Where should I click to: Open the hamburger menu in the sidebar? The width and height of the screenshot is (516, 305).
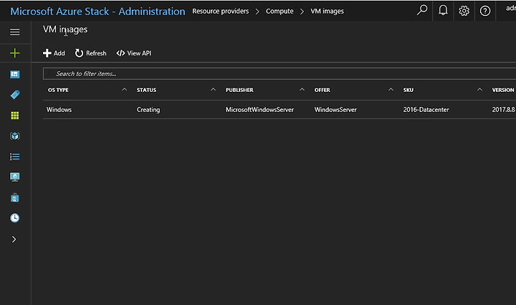coord(15,32)
